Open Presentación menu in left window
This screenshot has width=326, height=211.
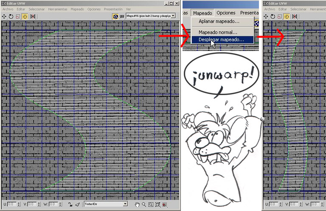click(x=113, y=9)
